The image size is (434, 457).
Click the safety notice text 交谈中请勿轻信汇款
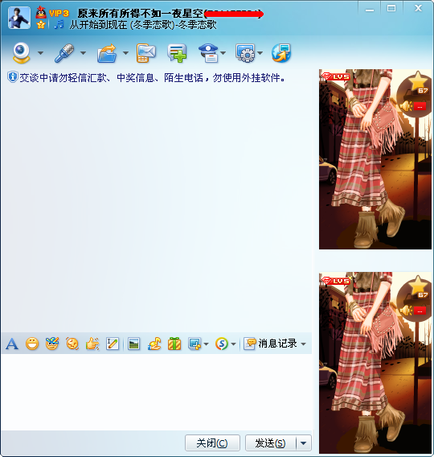[63, 78]
